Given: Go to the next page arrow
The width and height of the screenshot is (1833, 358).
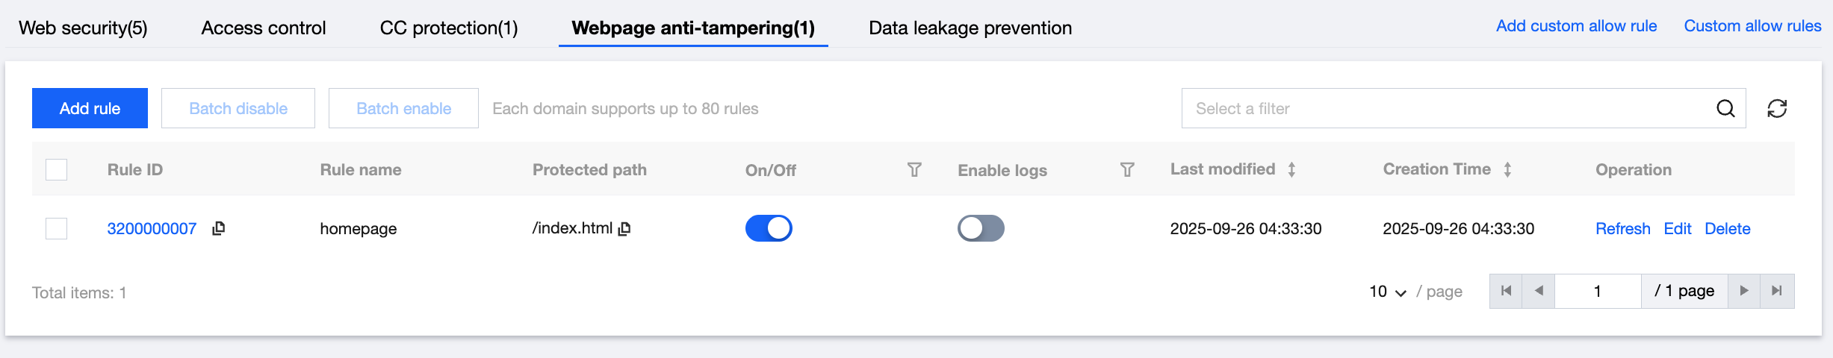Looking at the screenshot, I should point(1744,291).
